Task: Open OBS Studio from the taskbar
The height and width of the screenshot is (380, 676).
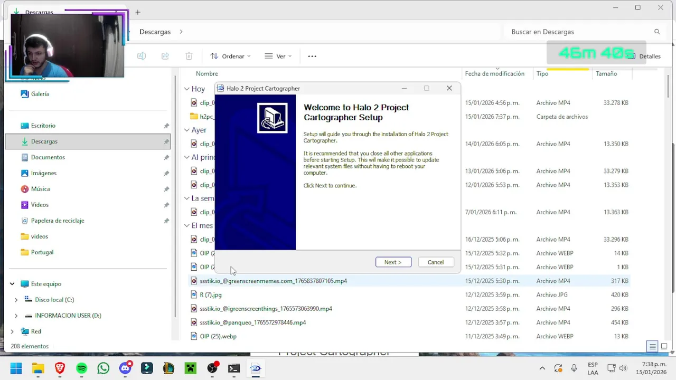Action: [x=212, y=368]
